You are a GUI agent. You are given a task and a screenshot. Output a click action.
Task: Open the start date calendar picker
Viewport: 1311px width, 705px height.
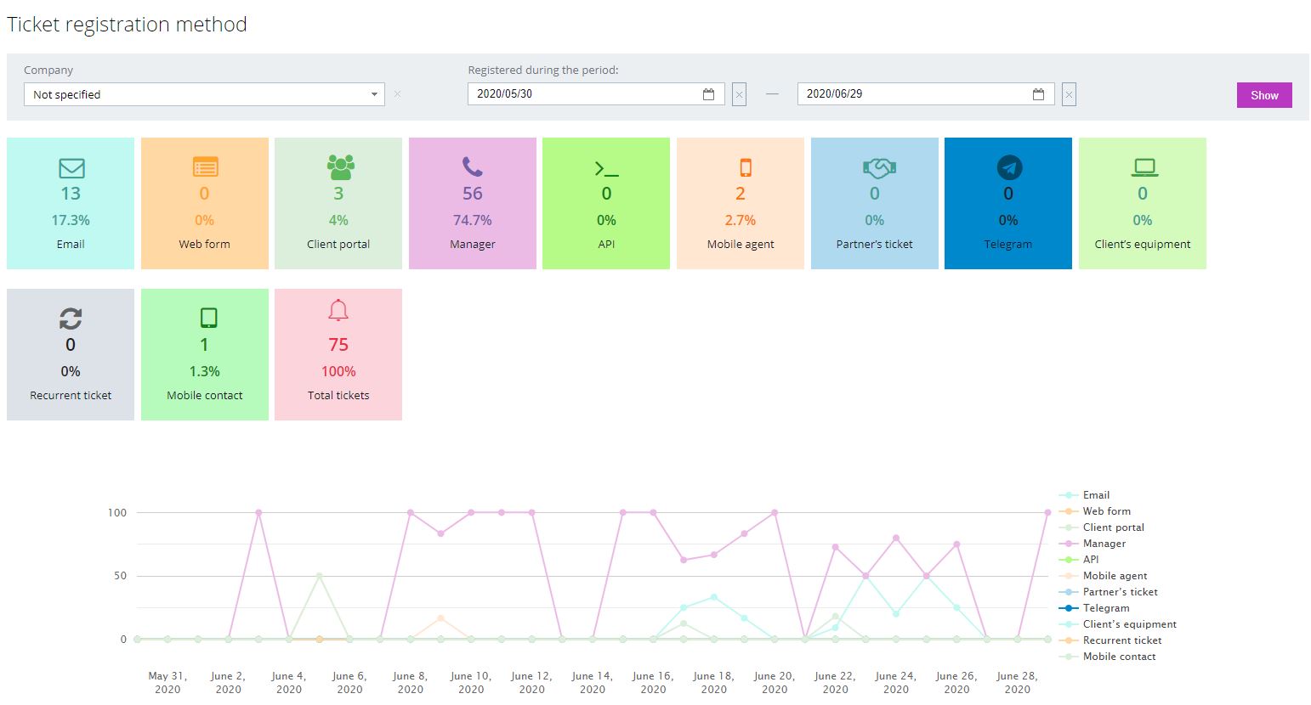click(708, 94)
